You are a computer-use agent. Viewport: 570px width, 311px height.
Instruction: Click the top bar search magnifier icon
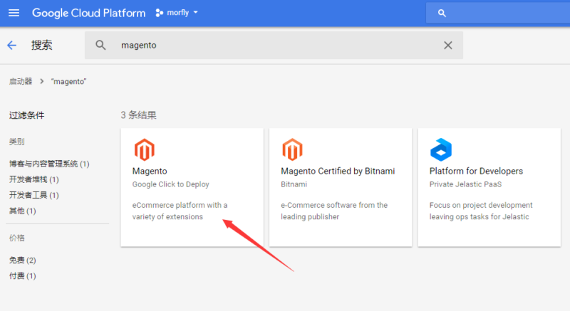pyautogui.click(x=442, y=13)
